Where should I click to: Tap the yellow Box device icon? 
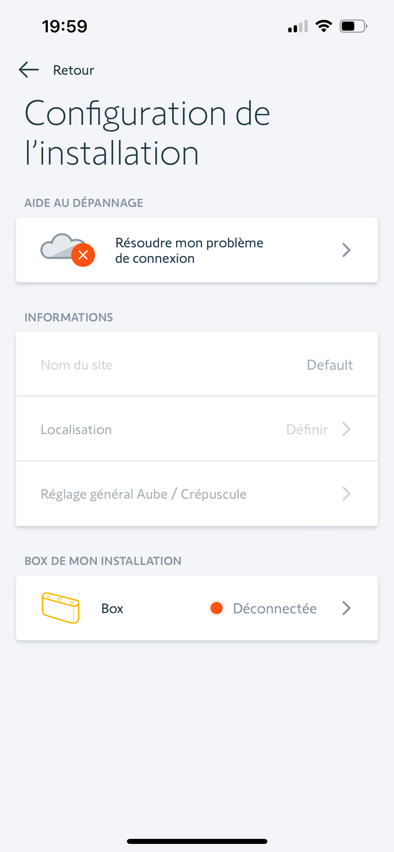point(61,608)
